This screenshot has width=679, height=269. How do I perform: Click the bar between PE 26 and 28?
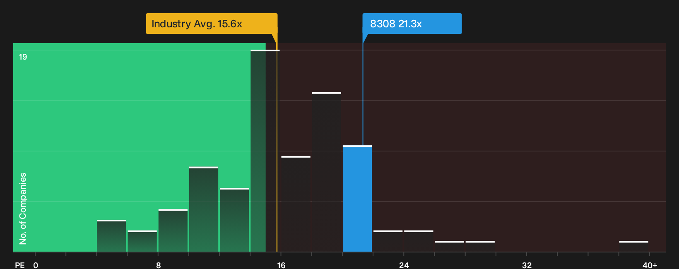click(x=449, y=246)
